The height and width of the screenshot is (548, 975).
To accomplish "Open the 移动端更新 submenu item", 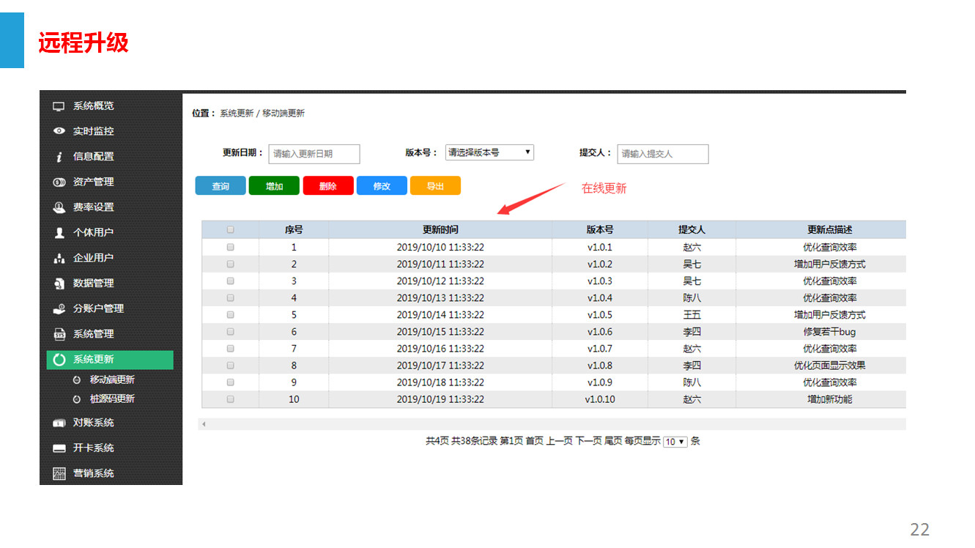I will tap(111, 379).
